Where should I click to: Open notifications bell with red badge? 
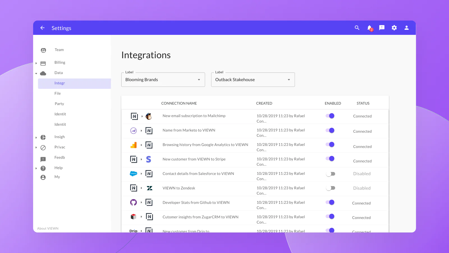370,28
